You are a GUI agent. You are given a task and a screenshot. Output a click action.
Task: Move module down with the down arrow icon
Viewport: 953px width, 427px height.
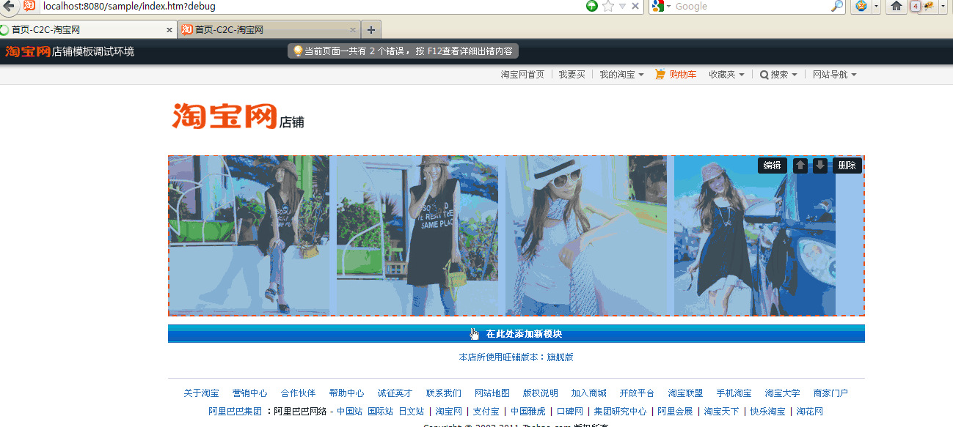pos(820,166)
